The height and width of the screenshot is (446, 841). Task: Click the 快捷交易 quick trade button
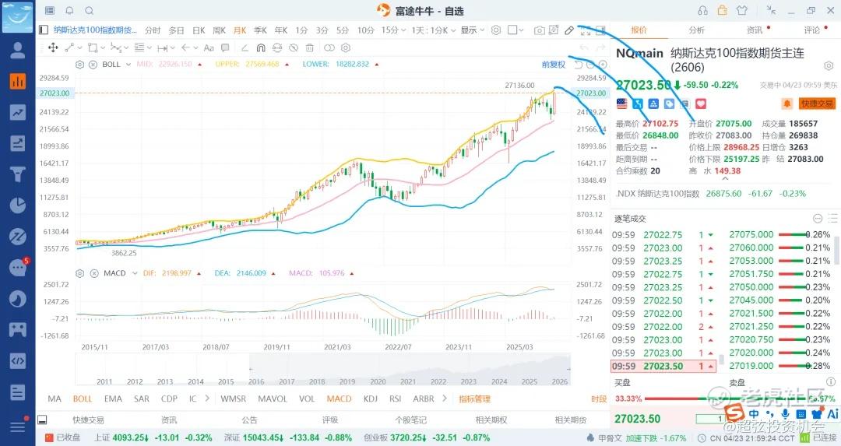tap(815, 103)
